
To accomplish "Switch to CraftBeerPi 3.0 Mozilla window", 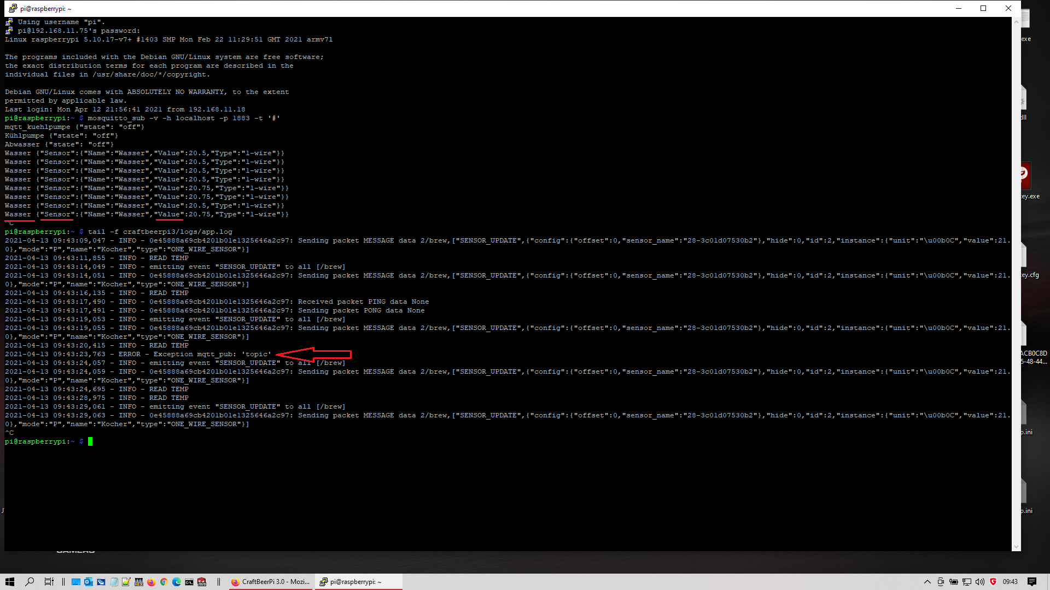I will [x=271, y=582].
